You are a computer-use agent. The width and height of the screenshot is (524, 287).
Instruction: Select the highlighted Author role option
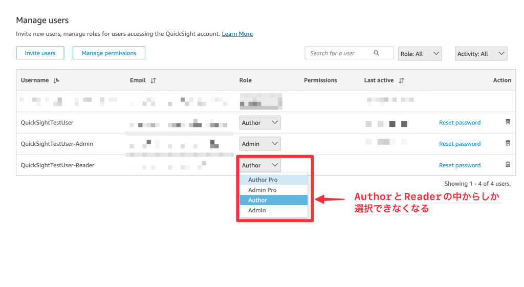point(273,200)
